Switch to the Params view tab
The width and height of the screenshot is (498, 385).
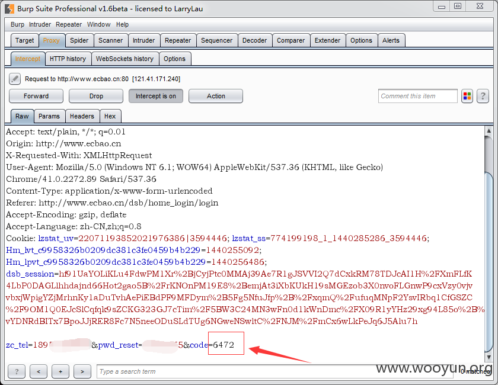click(x=49, y=116)
